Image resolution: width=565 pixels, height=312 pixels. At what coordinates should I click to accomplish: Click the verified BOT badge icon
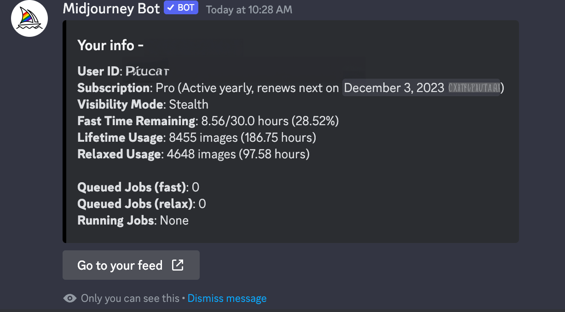tap(181, 7)
